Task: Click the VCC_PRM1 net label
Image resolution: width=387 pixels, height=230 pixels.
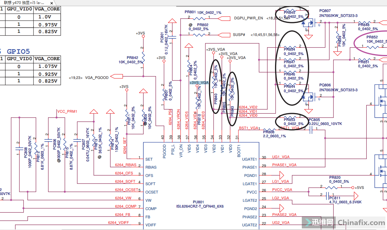Action: (67, 111)
